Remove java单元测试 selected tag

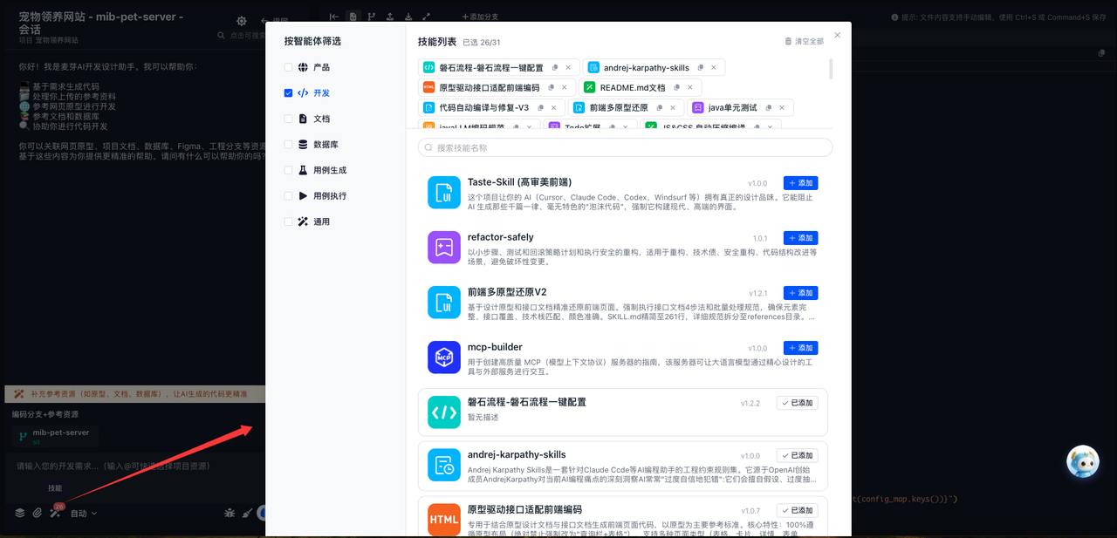pyautogui.click(x=782, y=108)
